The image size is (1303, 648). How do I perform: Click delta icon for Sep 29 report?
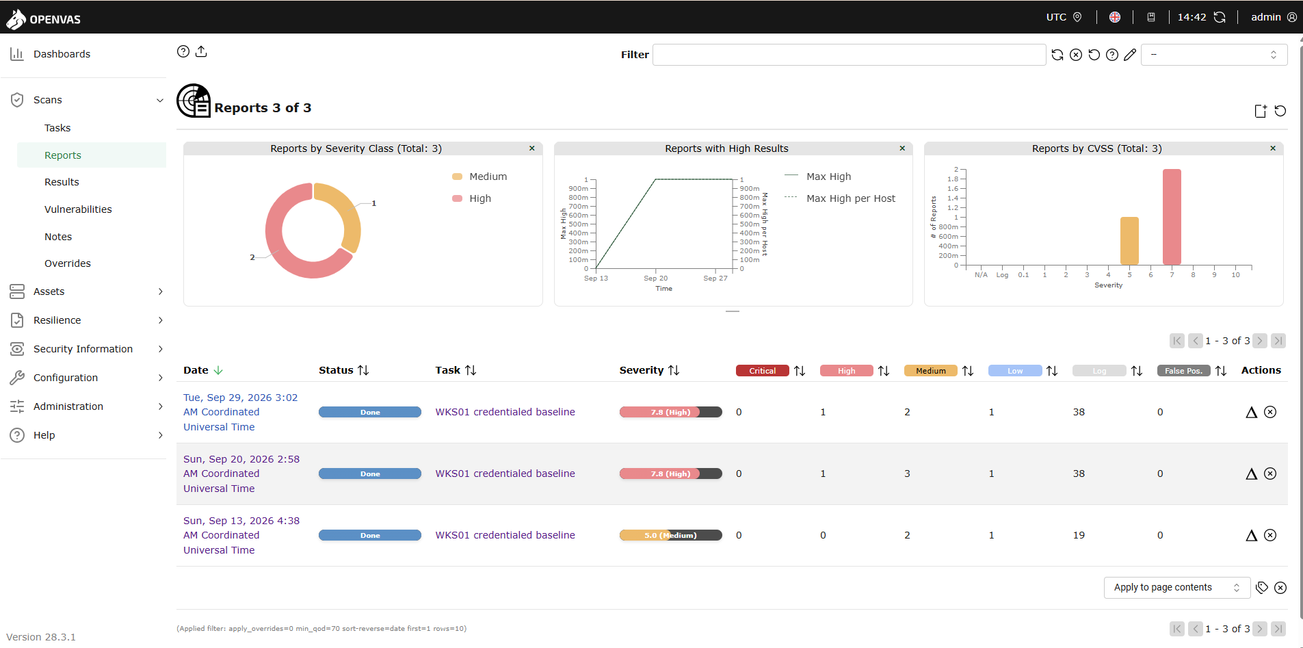click(x=1252, y=412)
